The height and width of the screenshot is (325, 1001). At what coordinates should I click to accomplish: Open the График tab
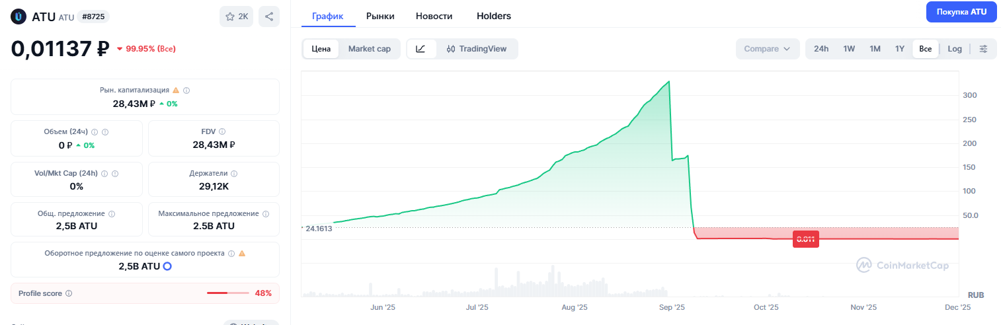point(328,16)
